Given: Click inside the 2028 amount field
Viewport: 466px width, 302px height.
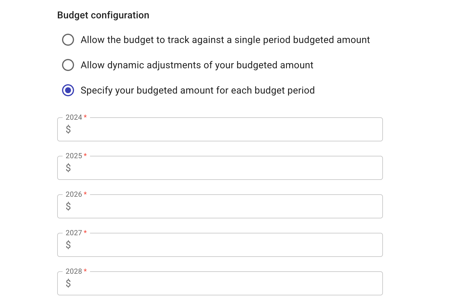Looking at the screenshot, I should click(x=211, y=283).
